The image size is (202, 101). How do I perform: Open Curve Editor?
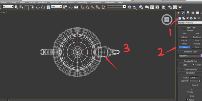click(x=152, y=7)
